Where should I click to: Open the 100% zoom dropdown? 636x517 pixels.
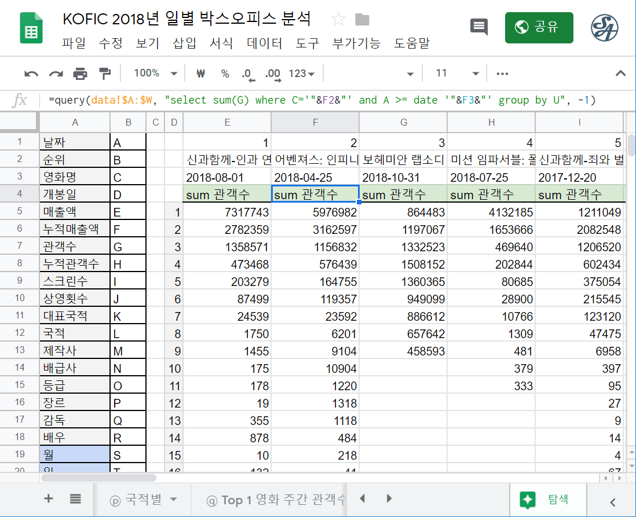pos(155,74)
